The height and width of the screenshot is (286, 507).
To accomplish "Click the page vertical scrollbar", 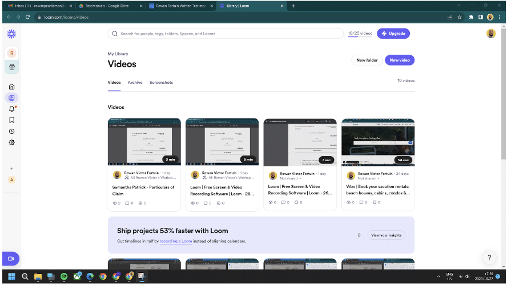I will point(504,93).
